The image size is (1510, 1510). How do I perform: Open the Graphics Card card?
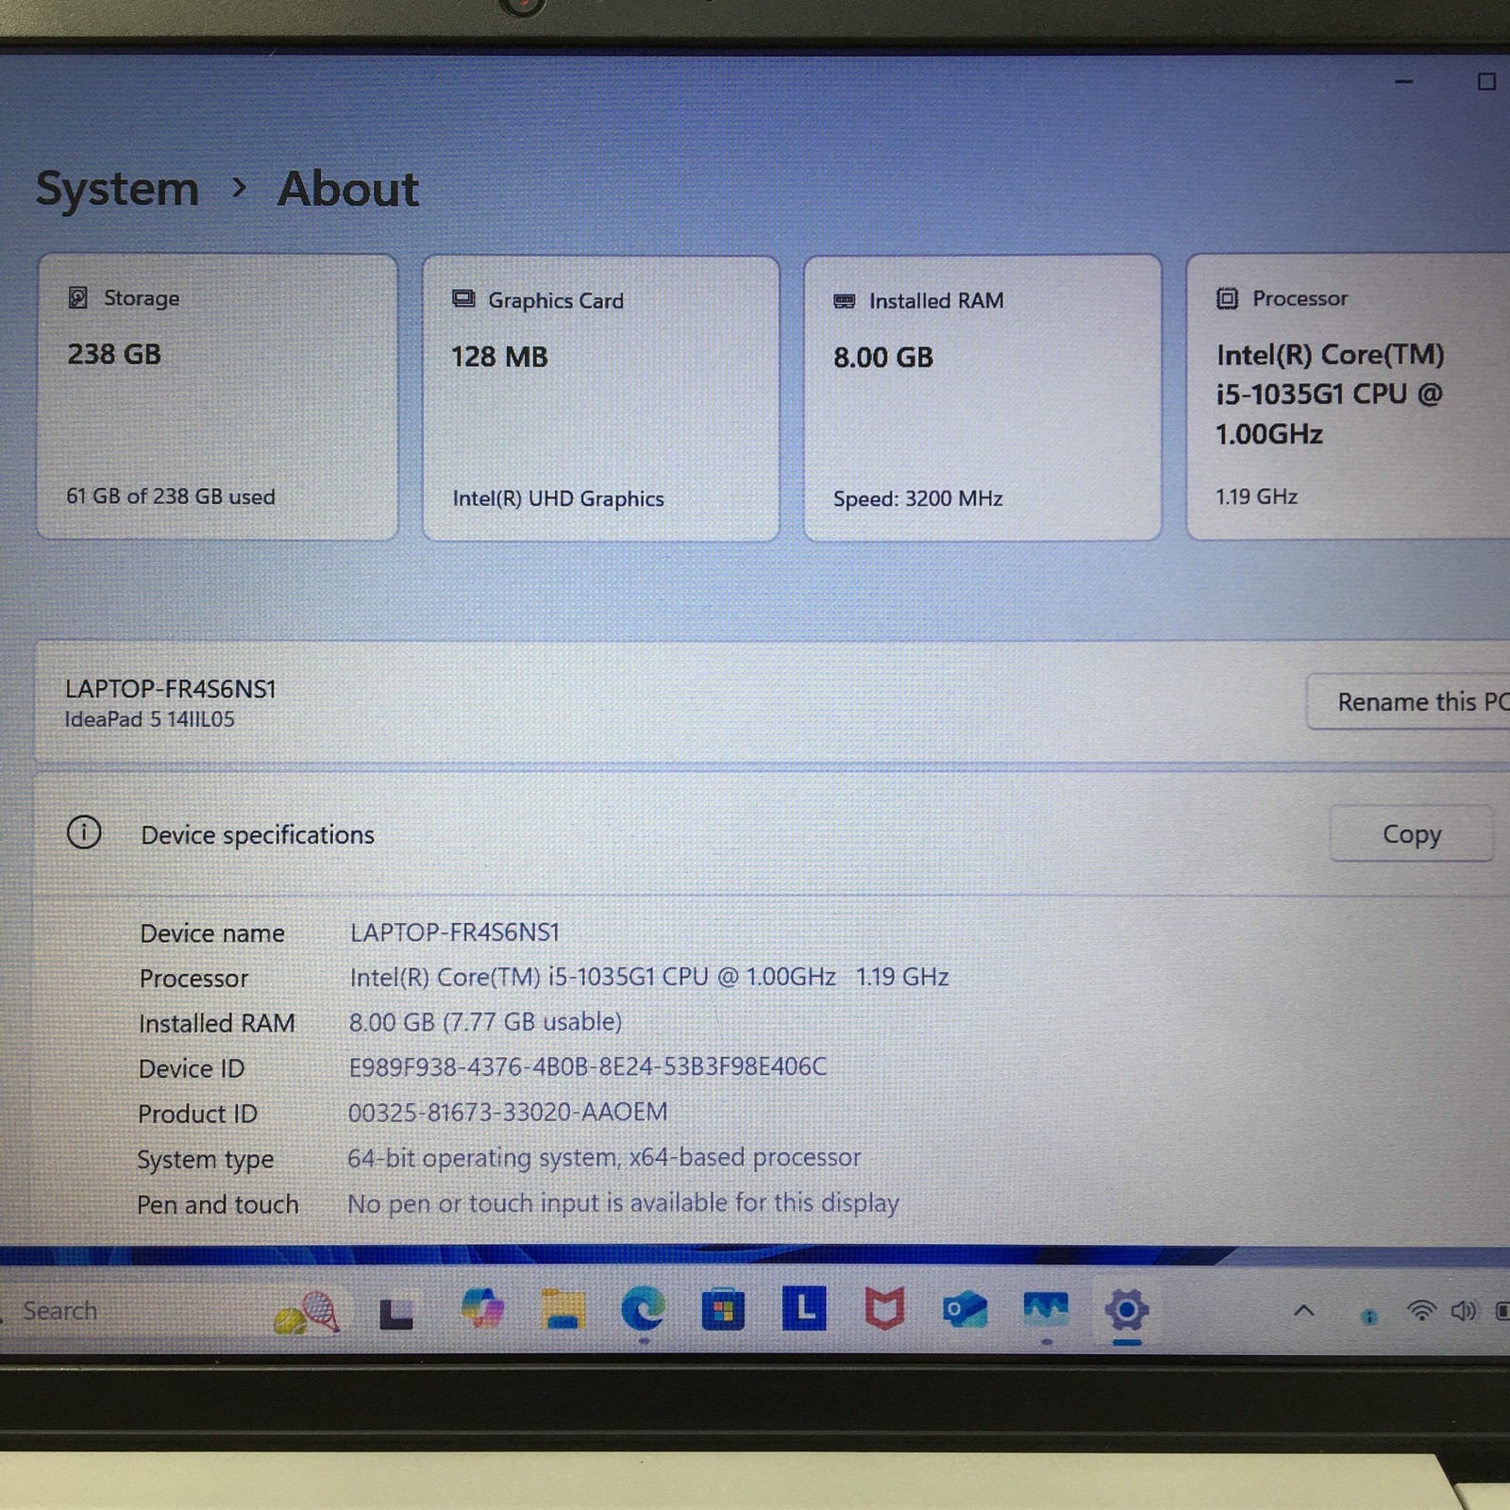tap(601, 398)
